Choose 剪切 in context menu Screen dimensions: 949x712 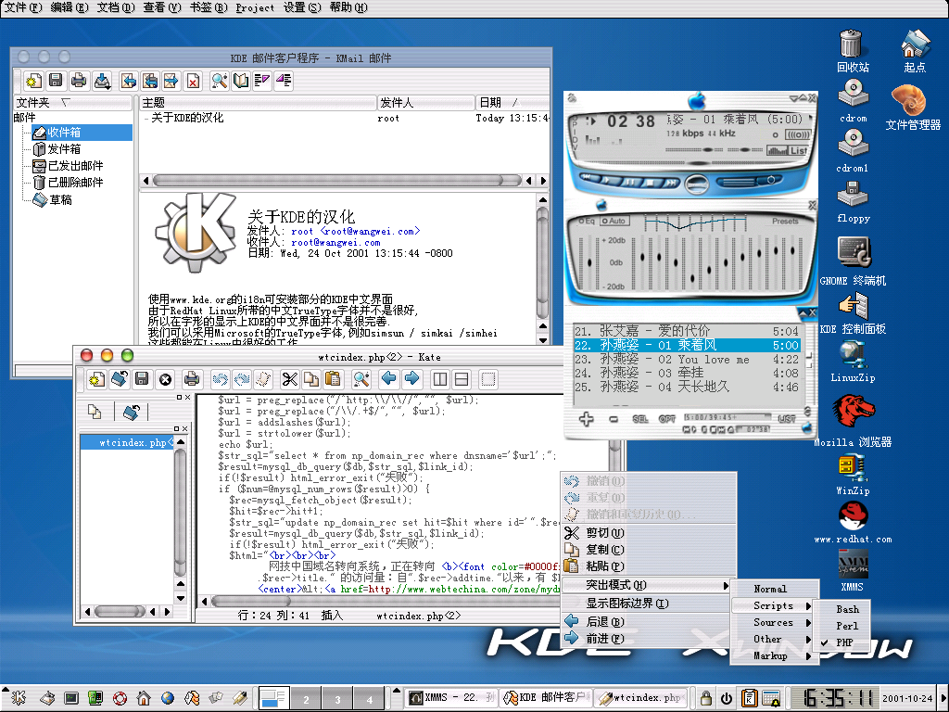649,533
